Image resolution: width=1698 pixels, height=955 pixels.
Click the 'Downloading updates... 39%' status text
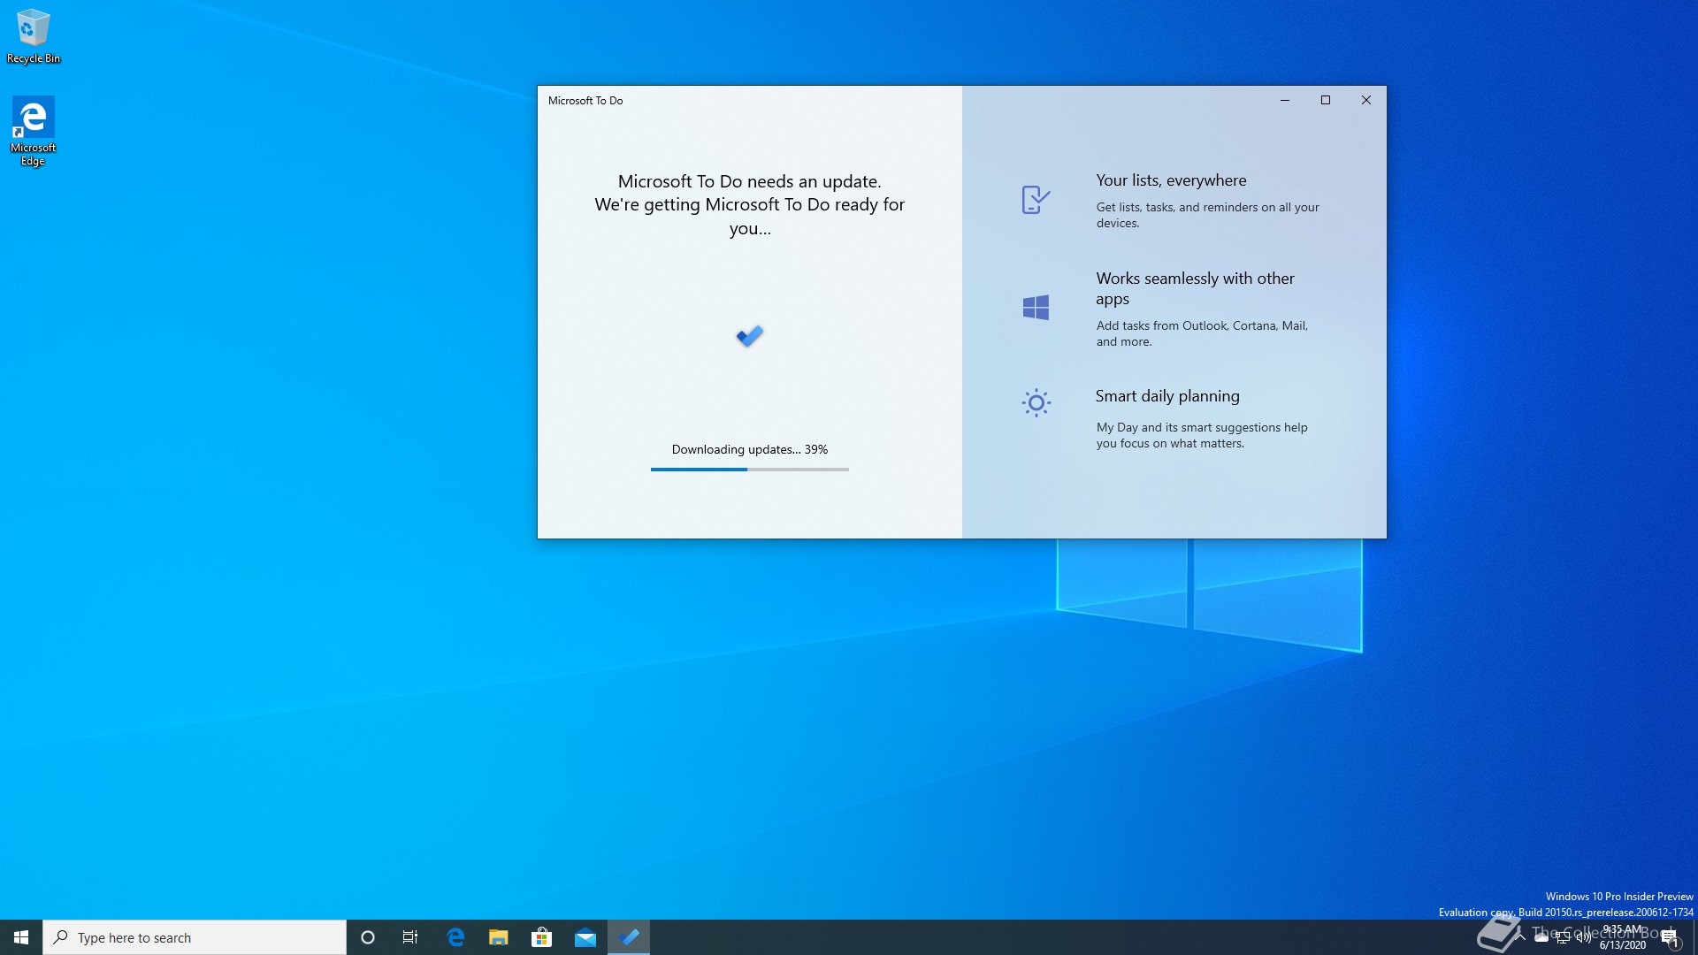pyautogui.click(x=750, y=449)
